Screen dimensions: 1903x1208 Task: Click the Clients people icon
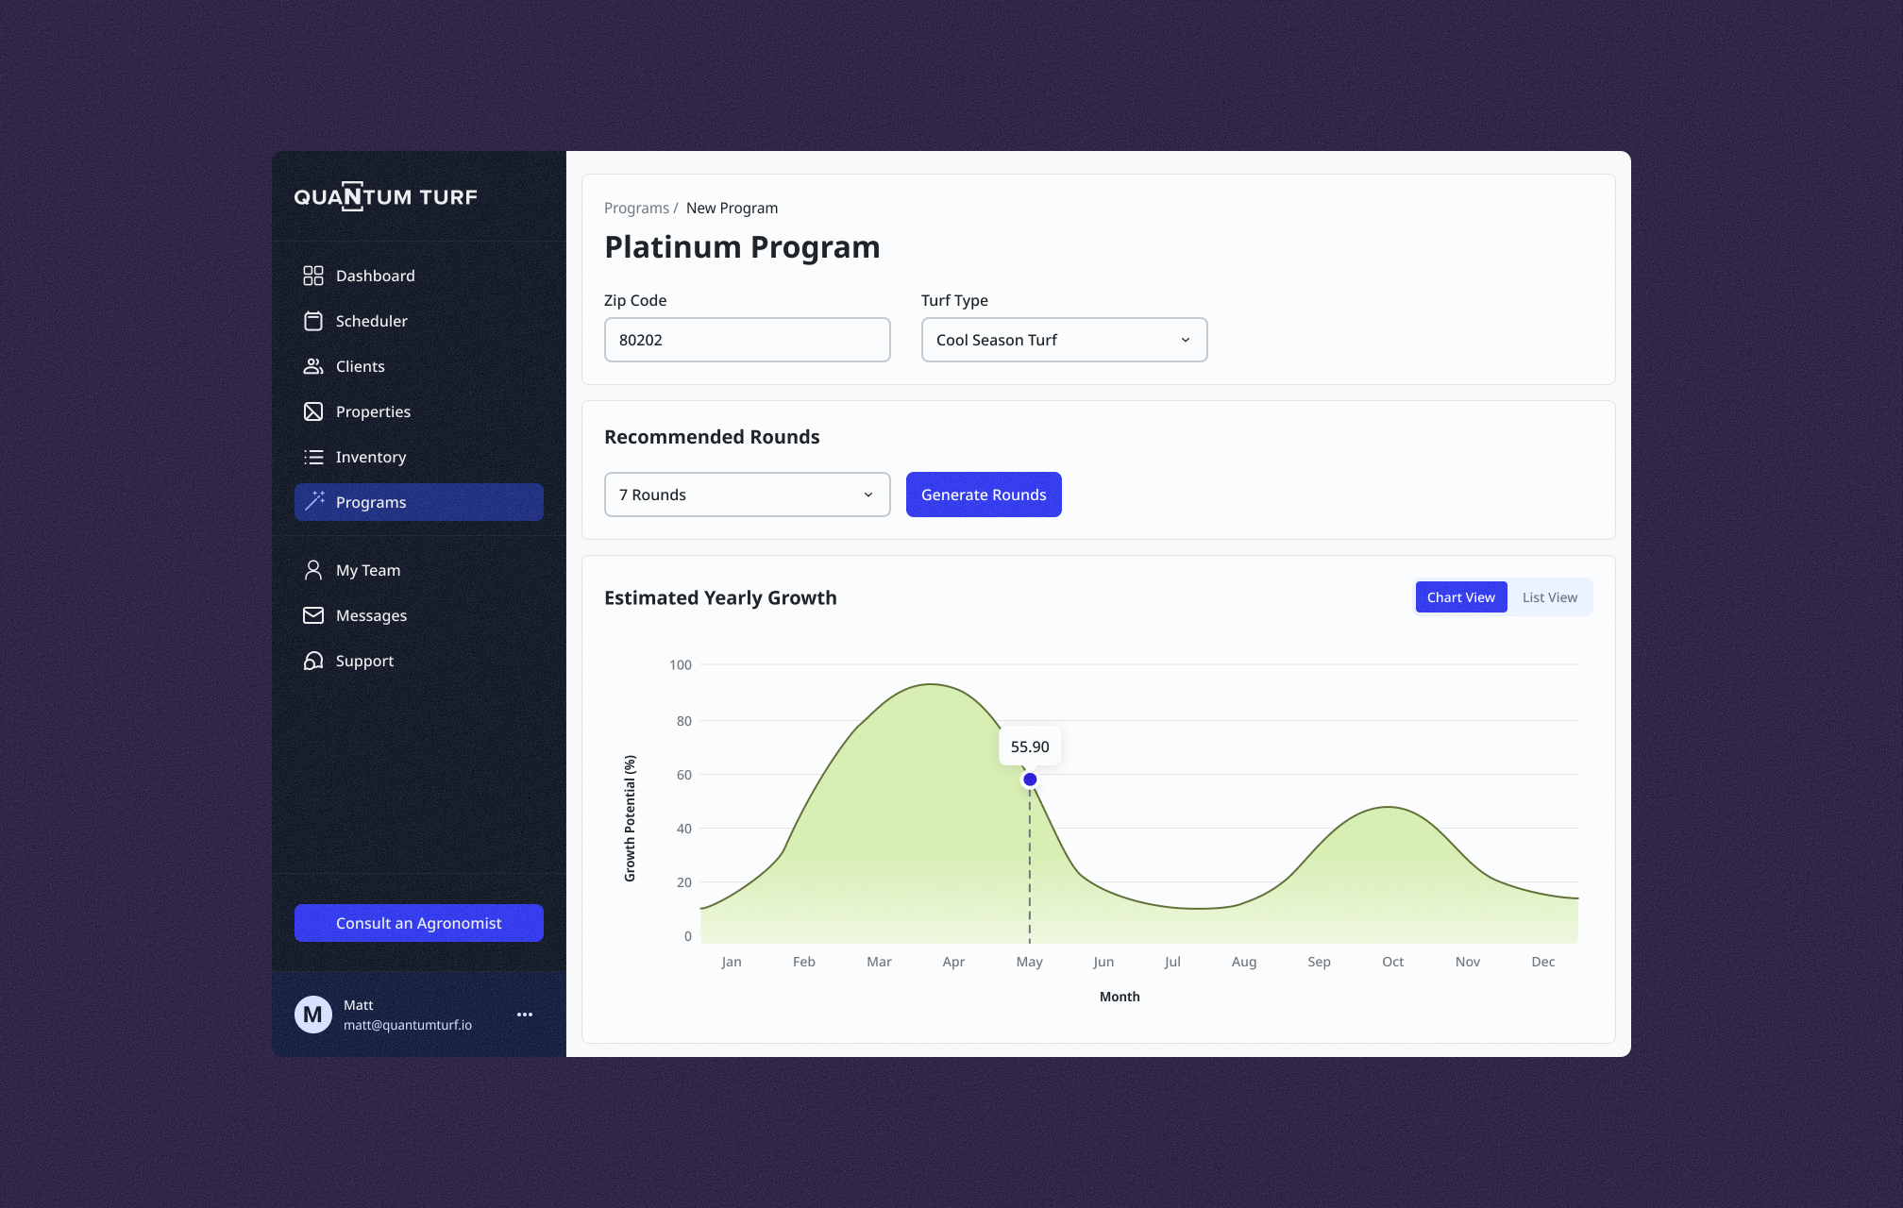click(313, 366)
